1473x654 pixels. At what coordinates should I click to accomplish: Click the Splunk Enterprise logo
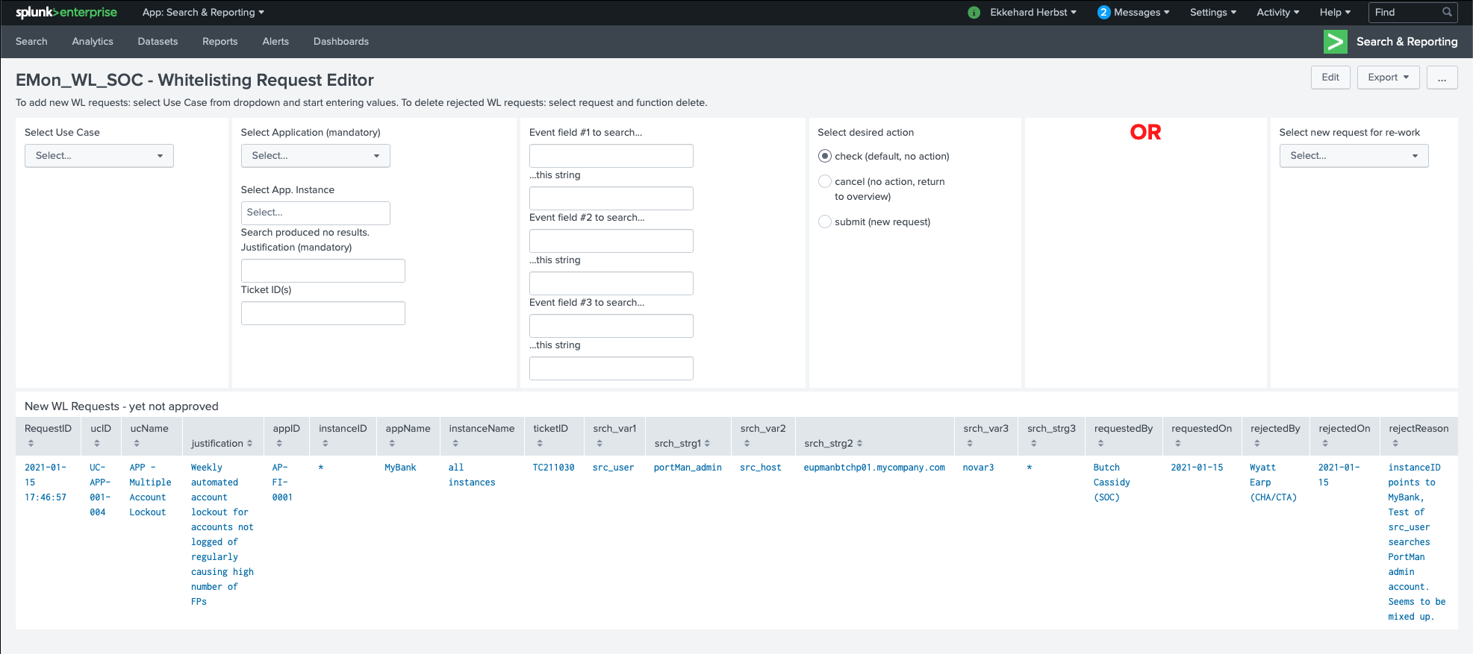pyautogui.click(x=66, y=13)
